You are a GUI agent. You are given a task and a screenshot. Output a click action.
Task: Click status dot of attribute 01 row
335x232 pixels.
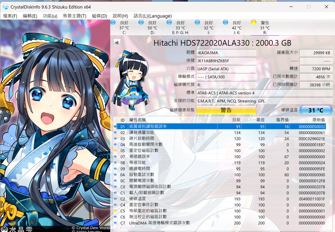(115, 126)
